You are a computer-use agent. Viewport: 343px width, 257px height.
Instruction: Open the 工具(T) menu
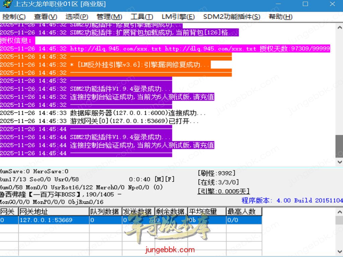tap(142, 17)
